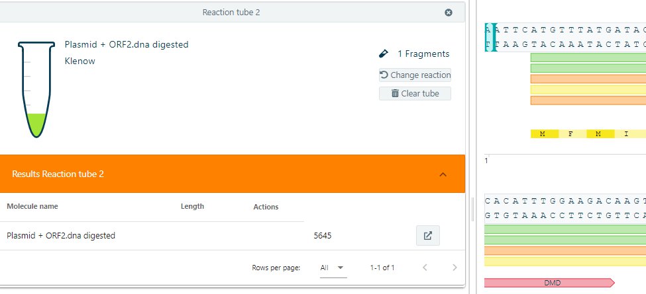646x294 pixels.
Task: Select the highlighted first base pair
Action: tap(490, 36)
